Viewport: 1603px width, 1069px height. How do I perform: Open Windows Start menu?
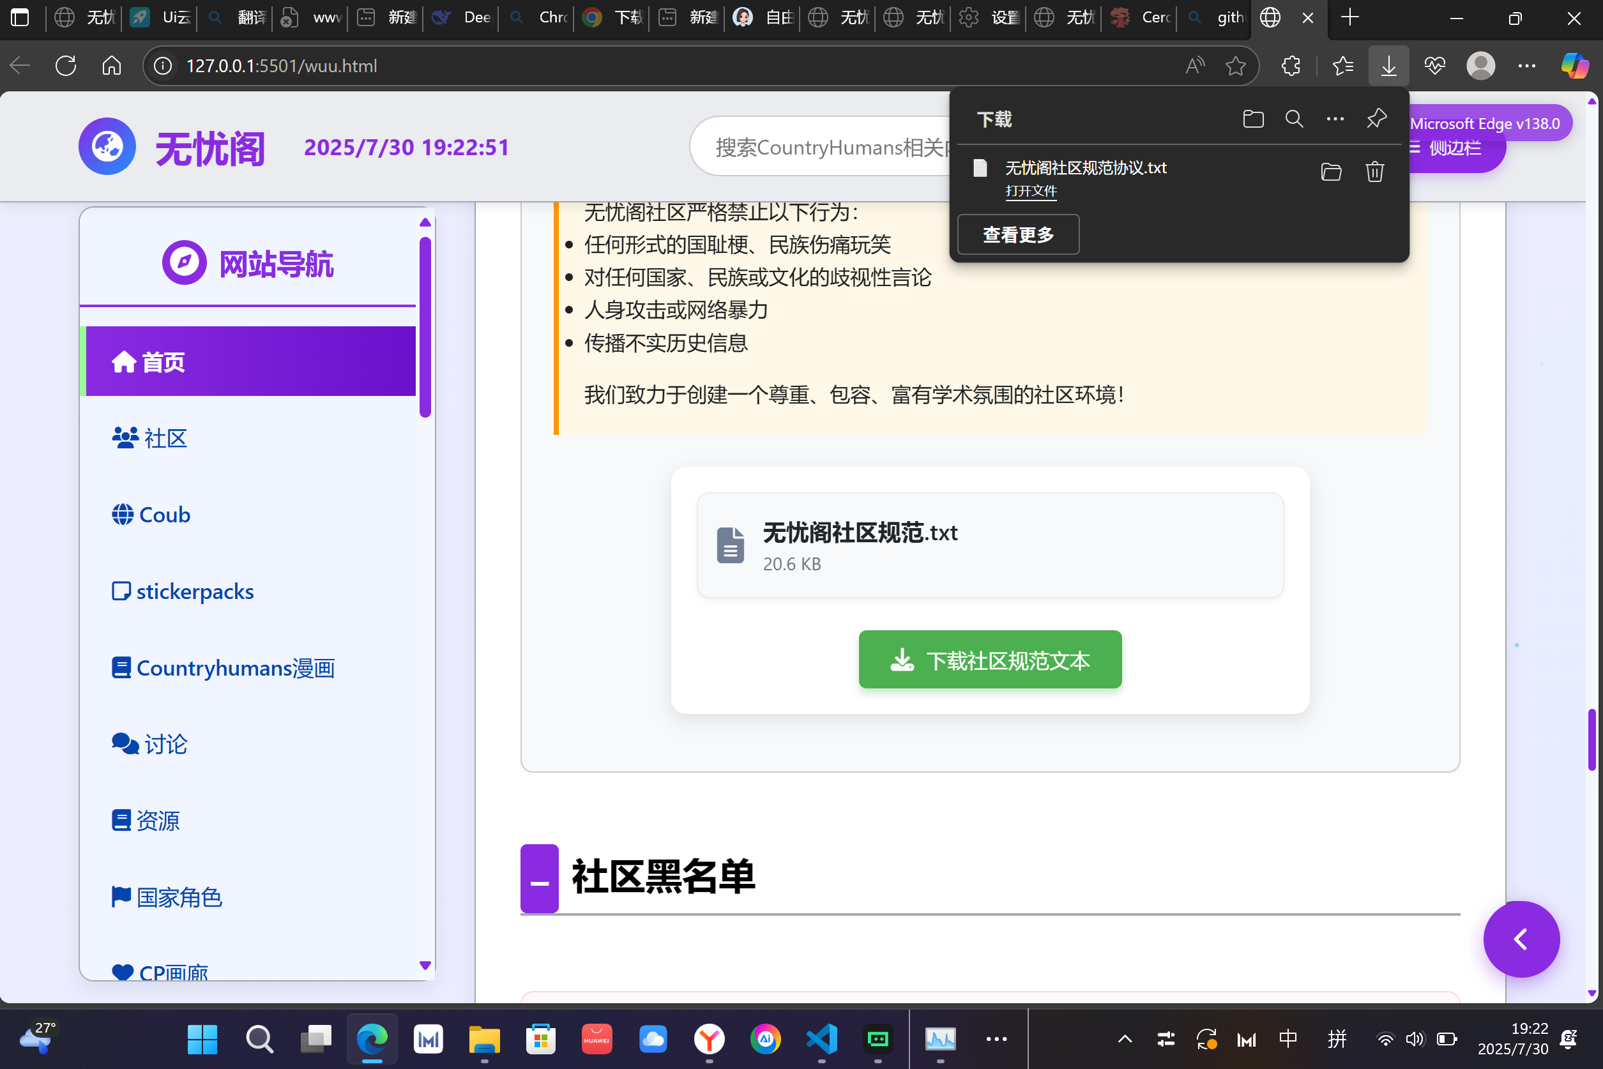202,1039
